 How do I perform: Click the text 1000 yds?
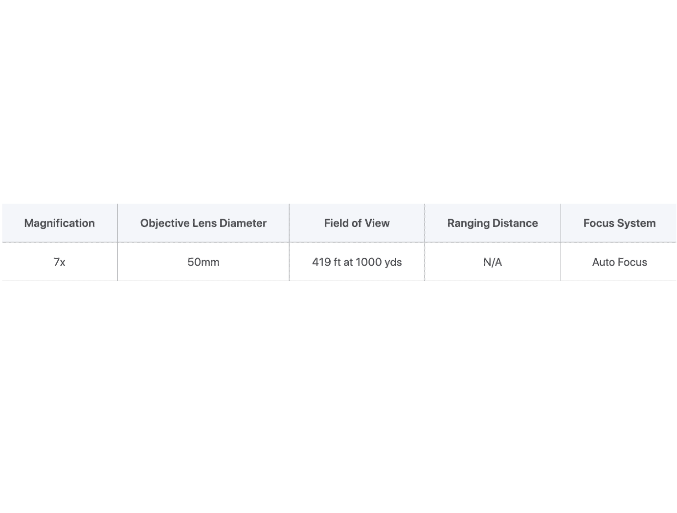point(379,262)
